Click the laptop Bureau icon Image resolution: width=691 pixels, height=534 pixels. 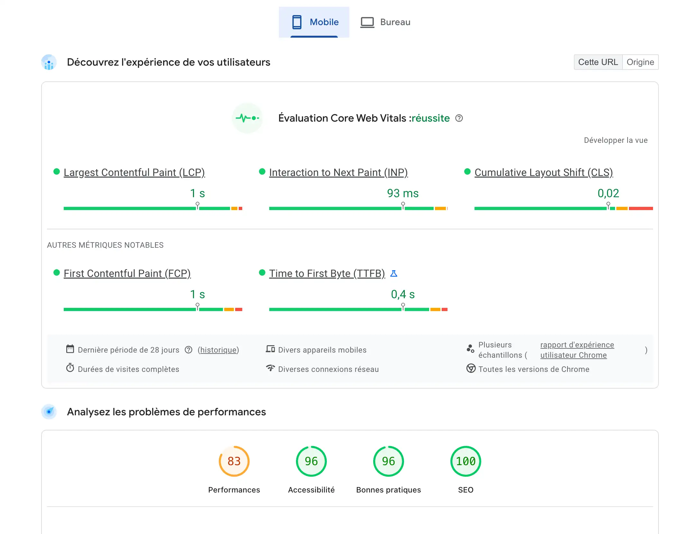tap(367, 22)
